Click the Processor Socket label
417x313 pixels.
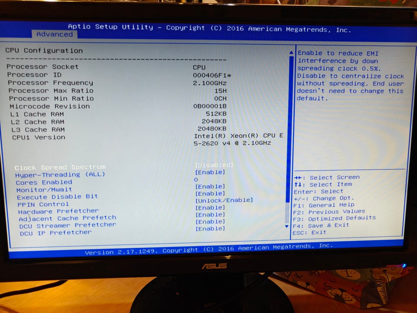(x=43, y=67)
